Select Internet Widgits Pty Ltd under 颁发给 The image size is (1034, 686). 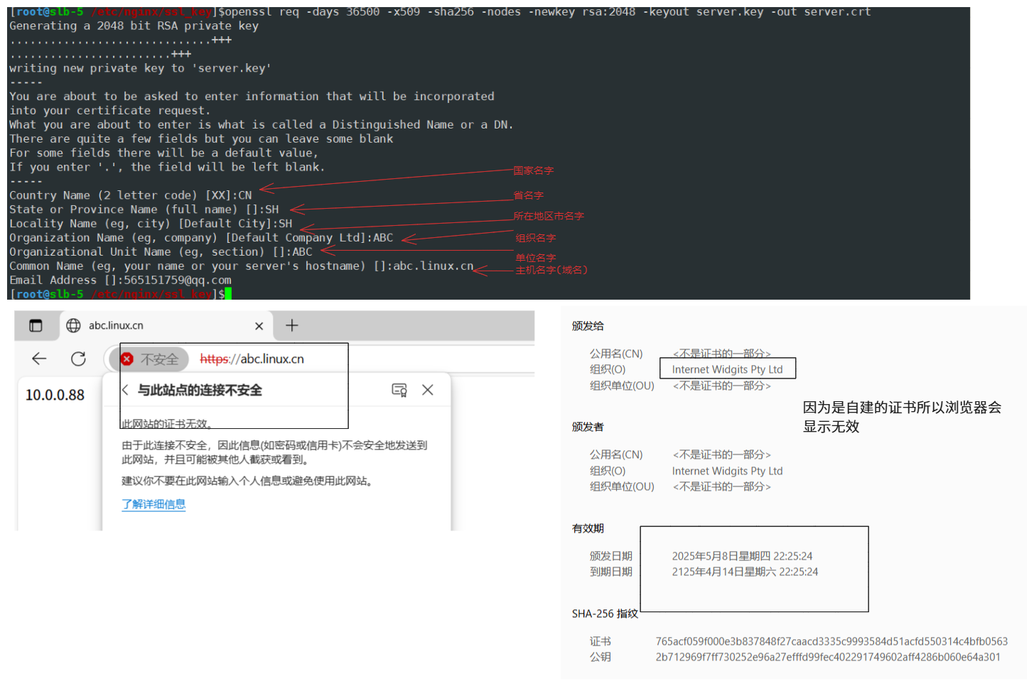(x=727, y=369)
